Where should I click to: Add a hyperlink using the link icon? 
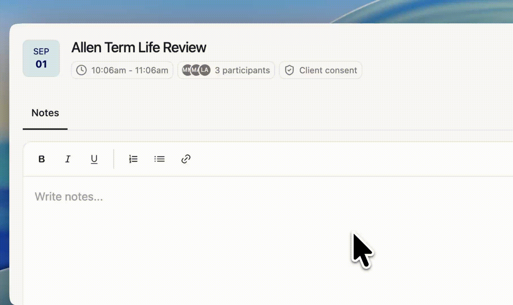186,159
